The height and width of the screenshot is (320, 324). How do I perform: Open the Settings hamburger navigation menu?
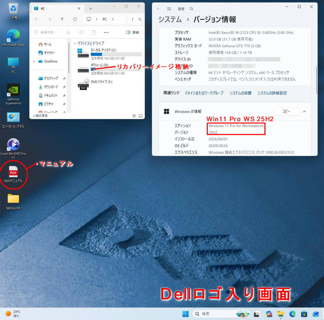click(169, 9)
